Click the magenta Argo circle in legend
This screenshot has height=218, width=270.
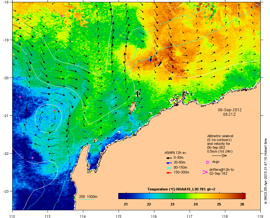tap(208, 162)
